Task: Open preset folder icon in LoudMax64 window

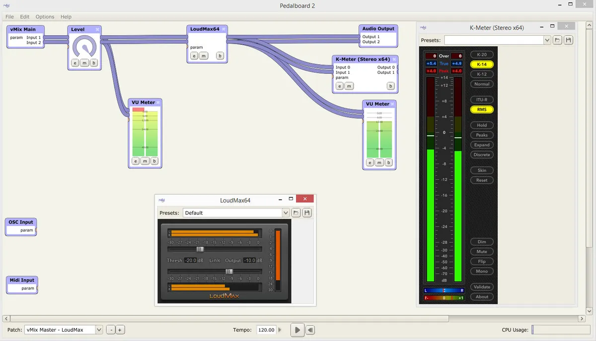Action: tap(296, 213)
